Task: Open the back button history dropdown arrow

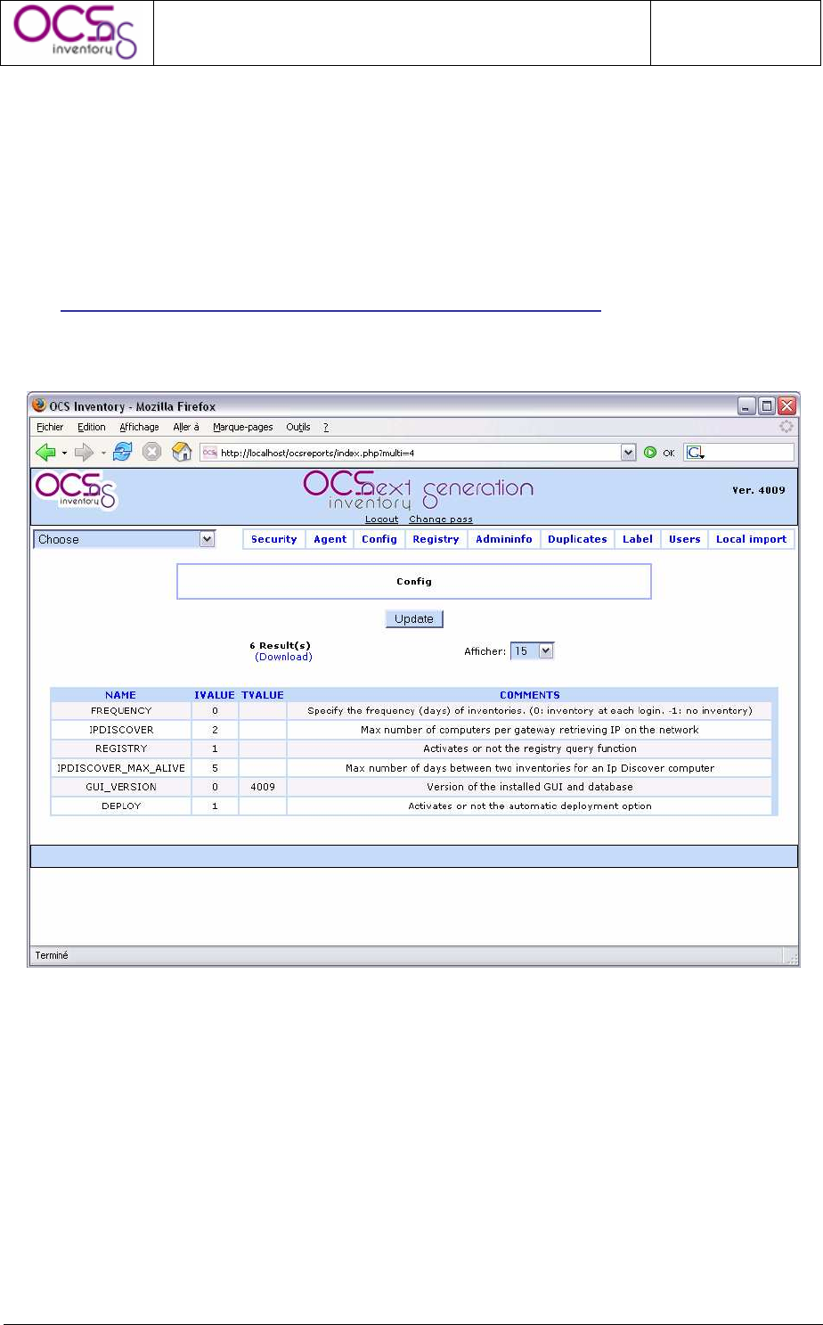Action: (64, 454)
